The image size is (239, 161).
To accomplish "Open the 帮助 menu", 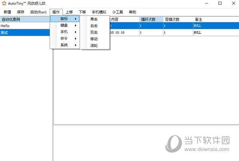I will pos(132,12).
